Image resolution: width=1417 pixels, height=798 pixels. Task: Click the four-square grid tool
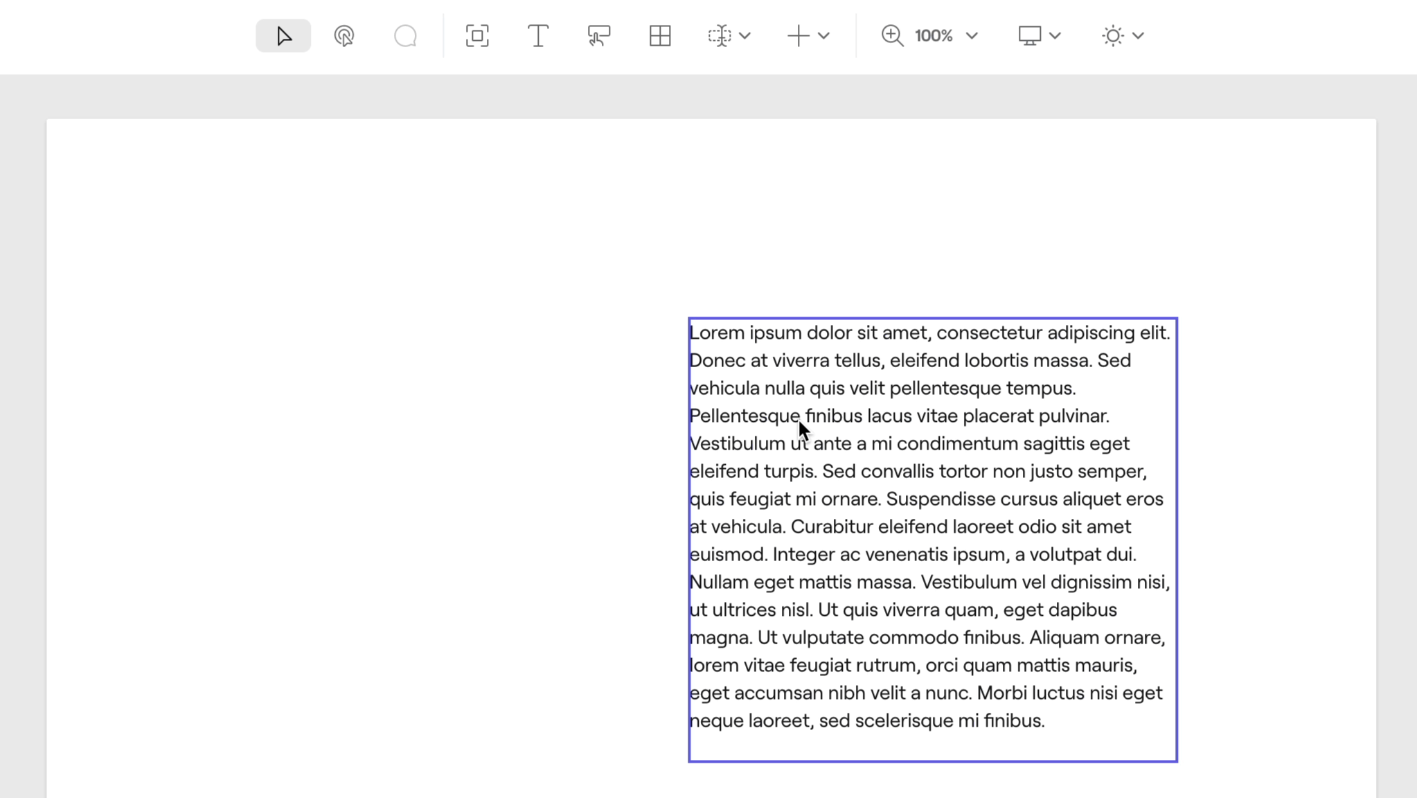[x=660, y=36]
